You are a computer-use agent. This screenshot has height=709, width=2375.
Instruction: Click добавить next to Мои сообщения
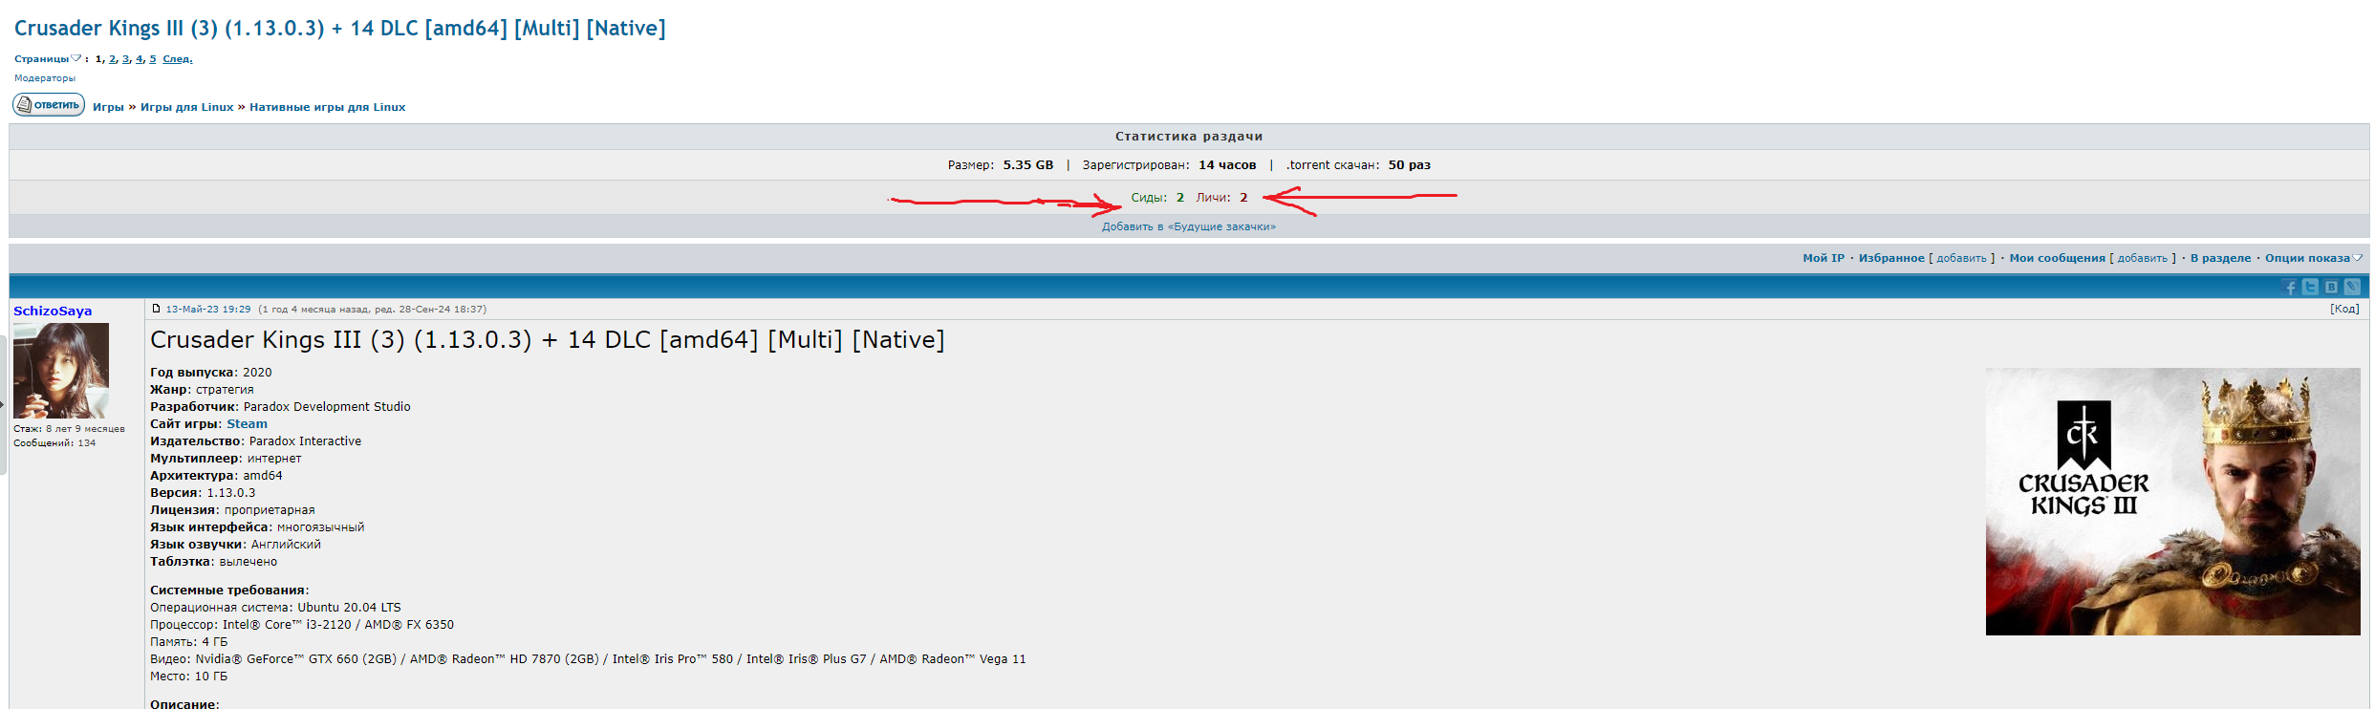click(x=2143, y=258)
